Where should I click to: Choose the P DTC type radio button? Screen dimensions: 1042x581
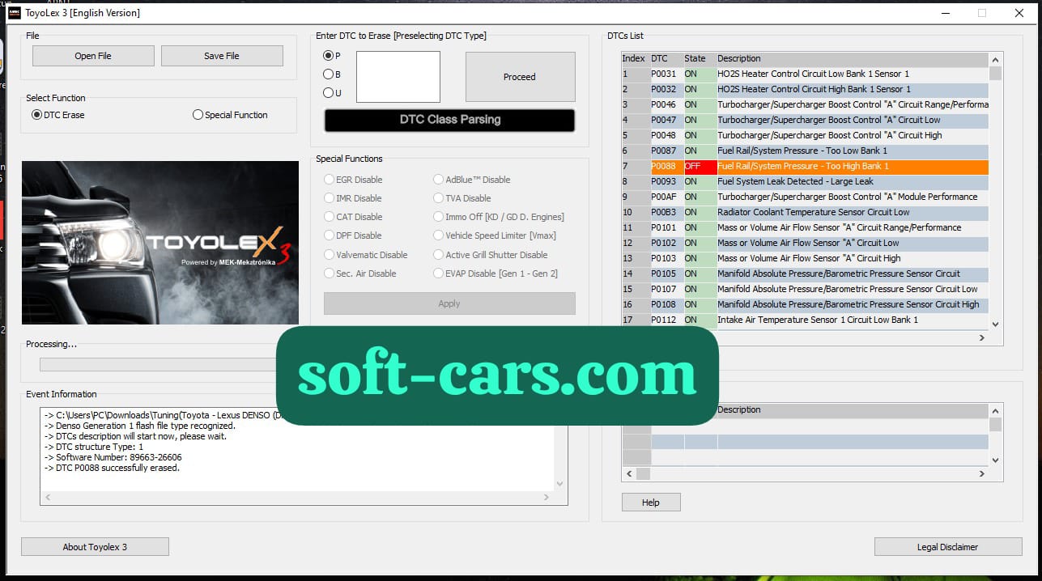pyautogui.click(x=332, y=56)
